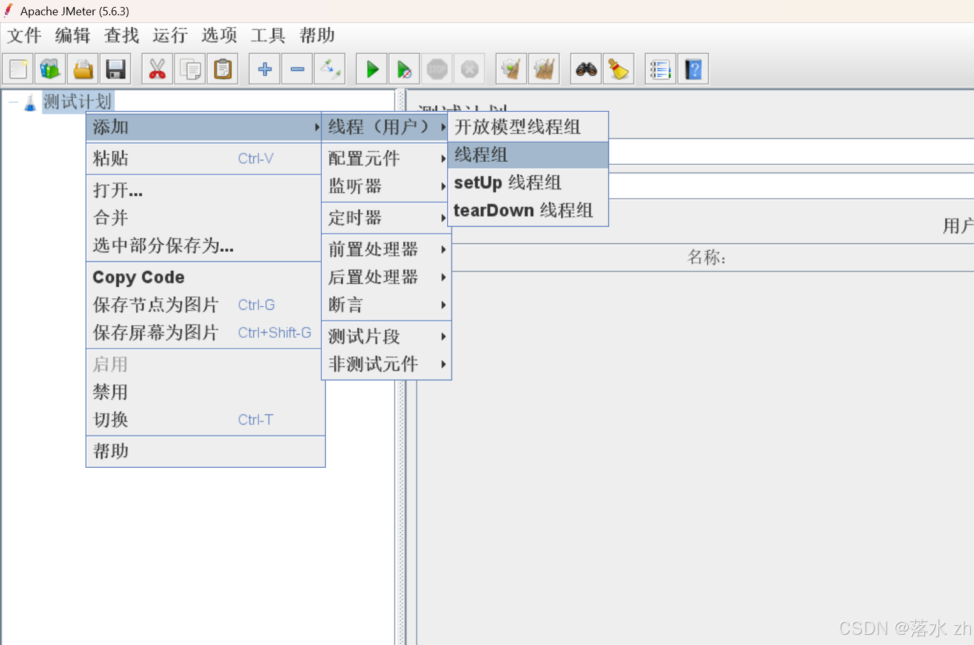
Task: Click the Clear results icon
Action: [x=512, y=69]
